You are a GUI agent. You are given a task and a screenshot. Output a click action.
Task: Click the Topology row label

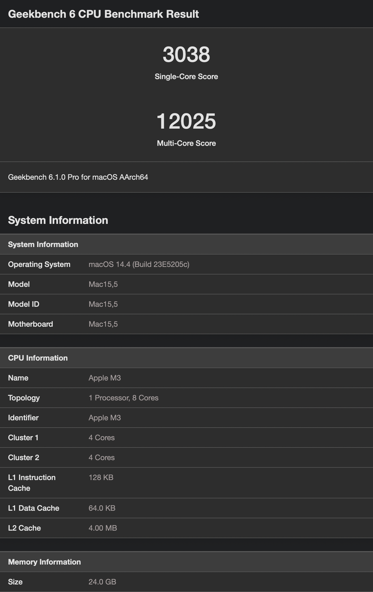(x=24, y=398)
